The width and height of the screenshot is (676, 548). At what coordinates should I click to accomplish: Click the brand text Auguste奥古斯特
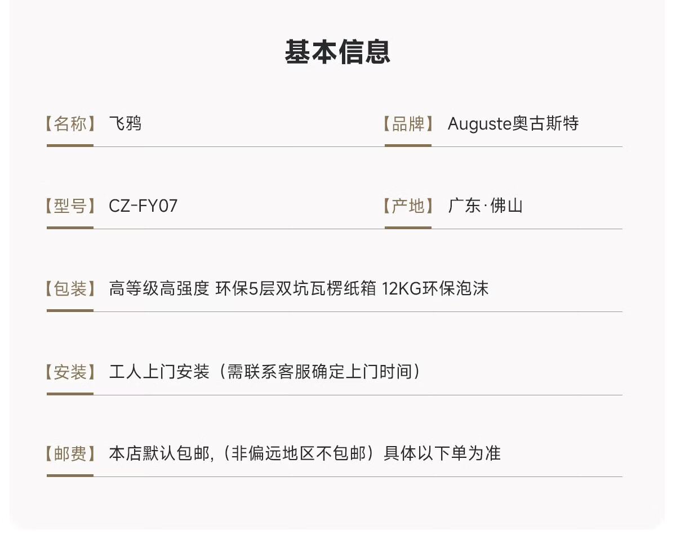point(513,124)
